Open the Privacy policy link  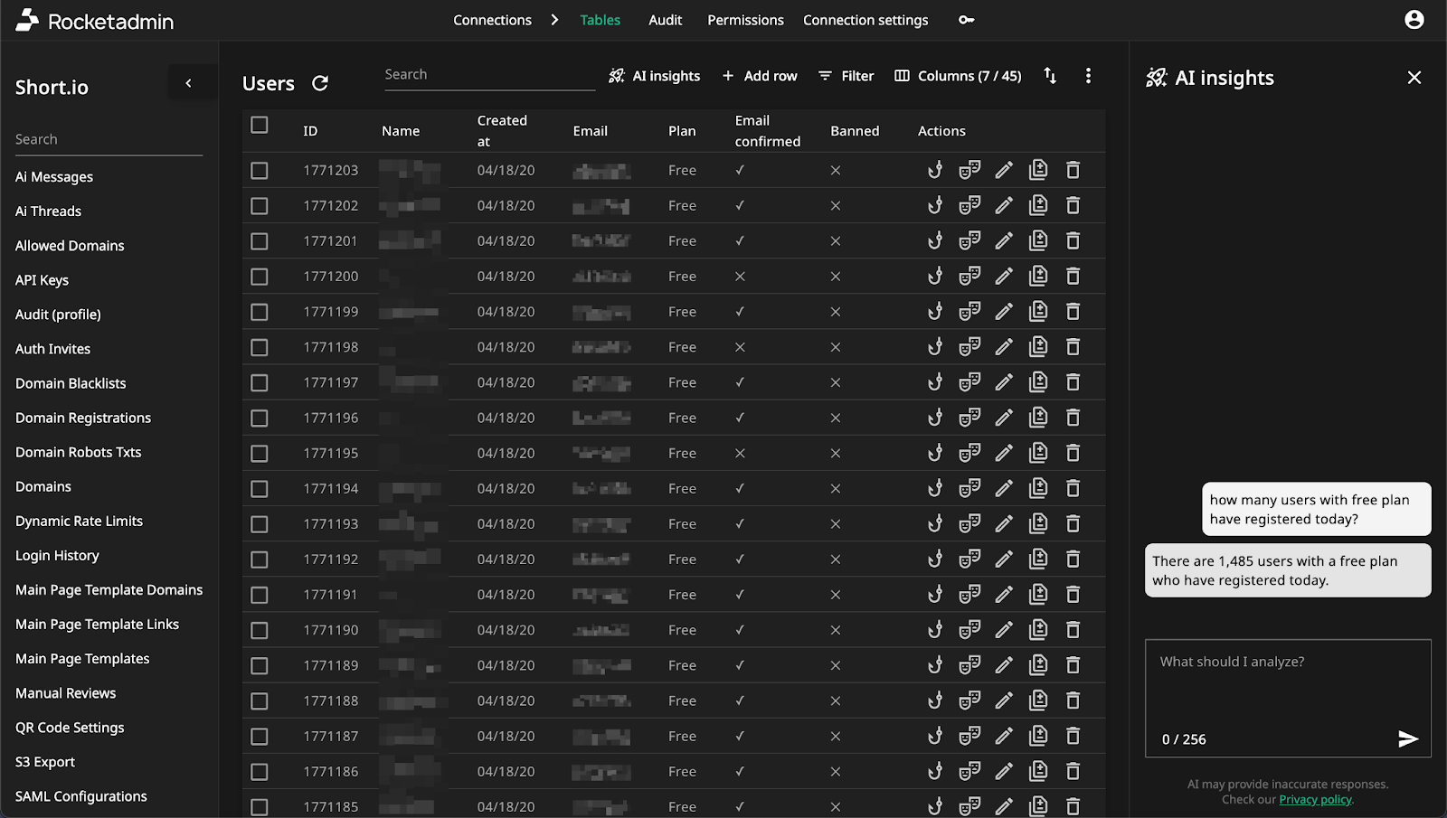[x=1314, y=799]
